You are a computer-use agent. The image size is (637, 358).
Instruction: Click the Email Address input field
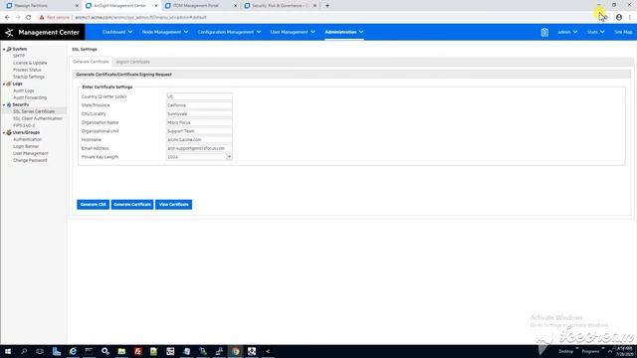tap(199, 148)
